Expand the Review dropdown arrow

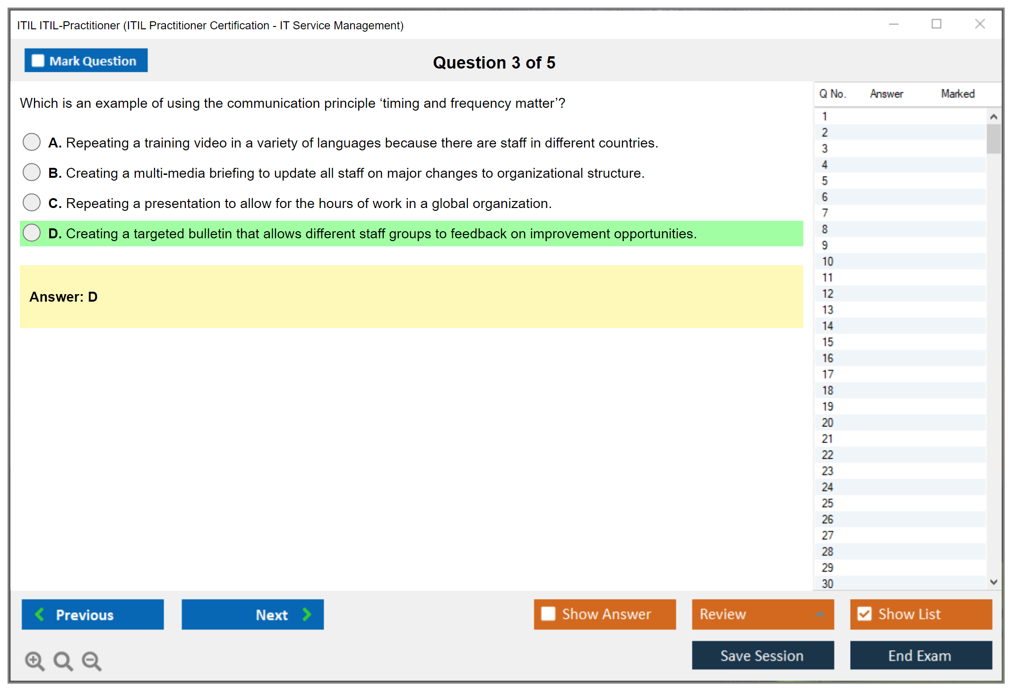point(820,614)
